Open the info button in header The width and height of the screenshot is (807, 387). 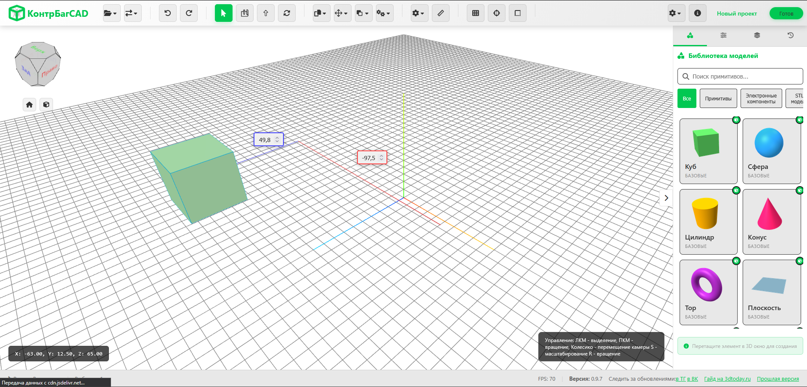697,13
